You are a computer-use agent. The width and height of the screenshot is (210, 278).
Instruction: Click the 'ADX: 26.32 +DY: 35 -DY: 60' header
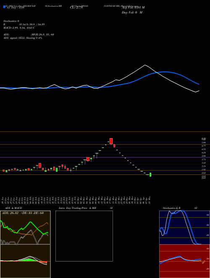23,213
